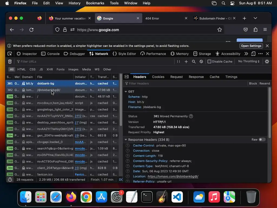
Task: Show tracking protection shield info
Action: point(57,30)
